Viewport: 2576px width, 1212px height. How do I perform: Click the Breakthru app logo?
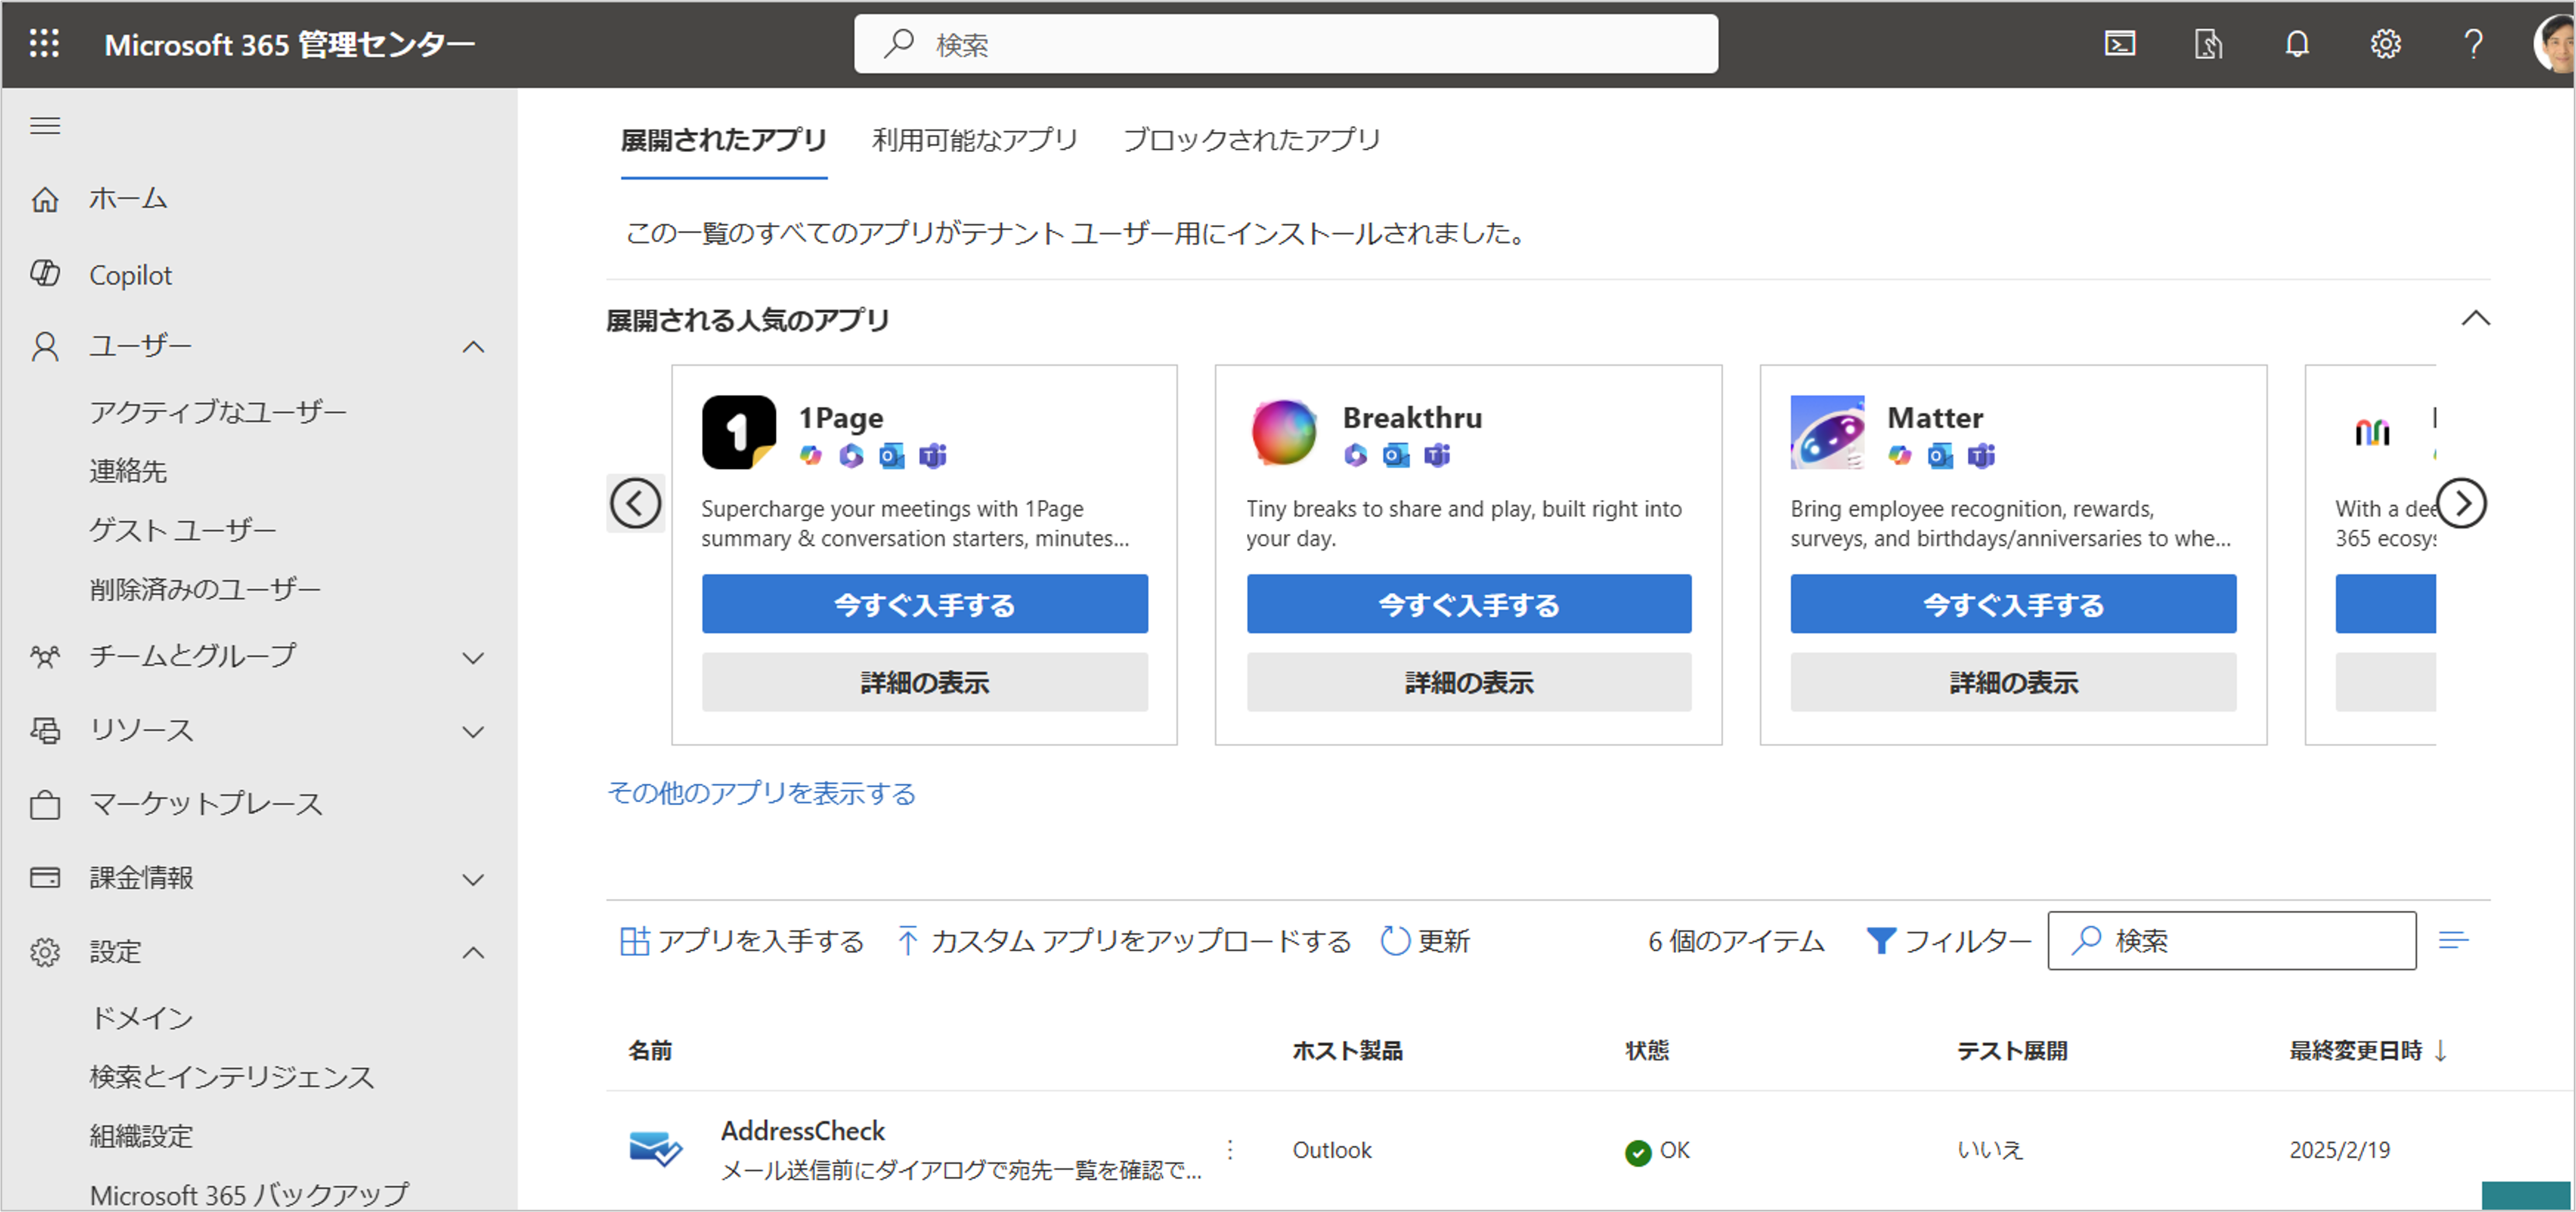(x=1284, y=433)
